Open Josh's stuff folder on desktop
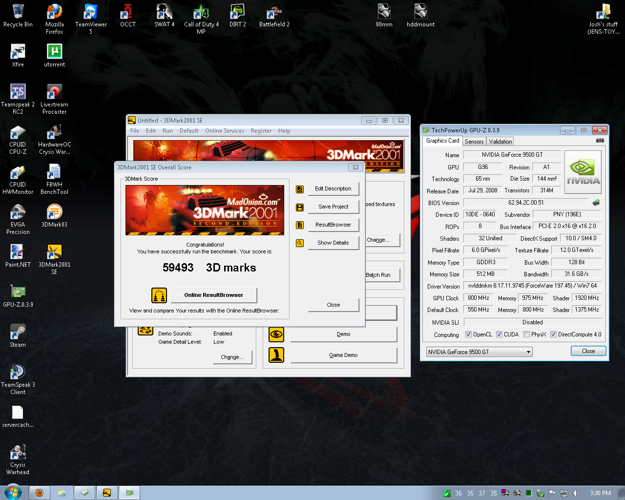 pyautogui.click(x=604, y=19)
